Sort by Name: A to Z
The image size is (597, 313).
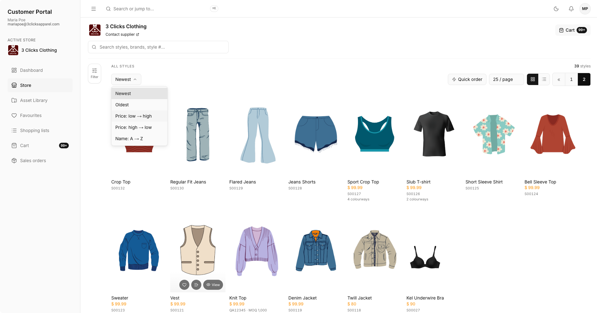(139, 139)
